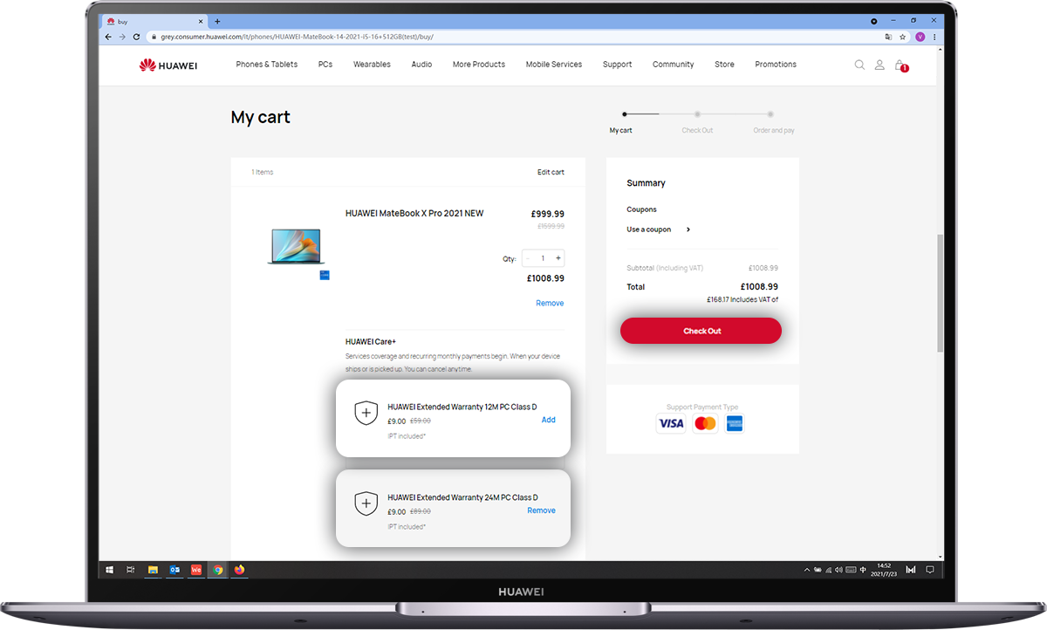Click the American Express payment logo

[735, 423]
